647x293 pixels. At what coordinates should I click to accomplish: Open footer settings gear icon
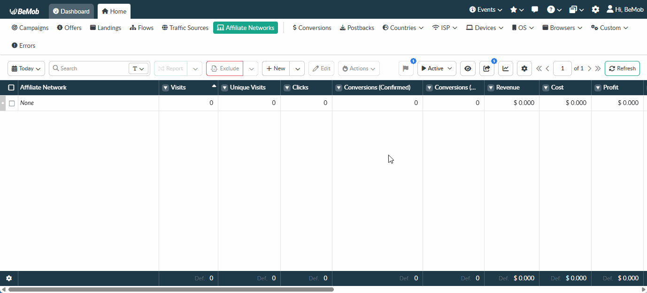pyautogui.click(x=9, y=278)
